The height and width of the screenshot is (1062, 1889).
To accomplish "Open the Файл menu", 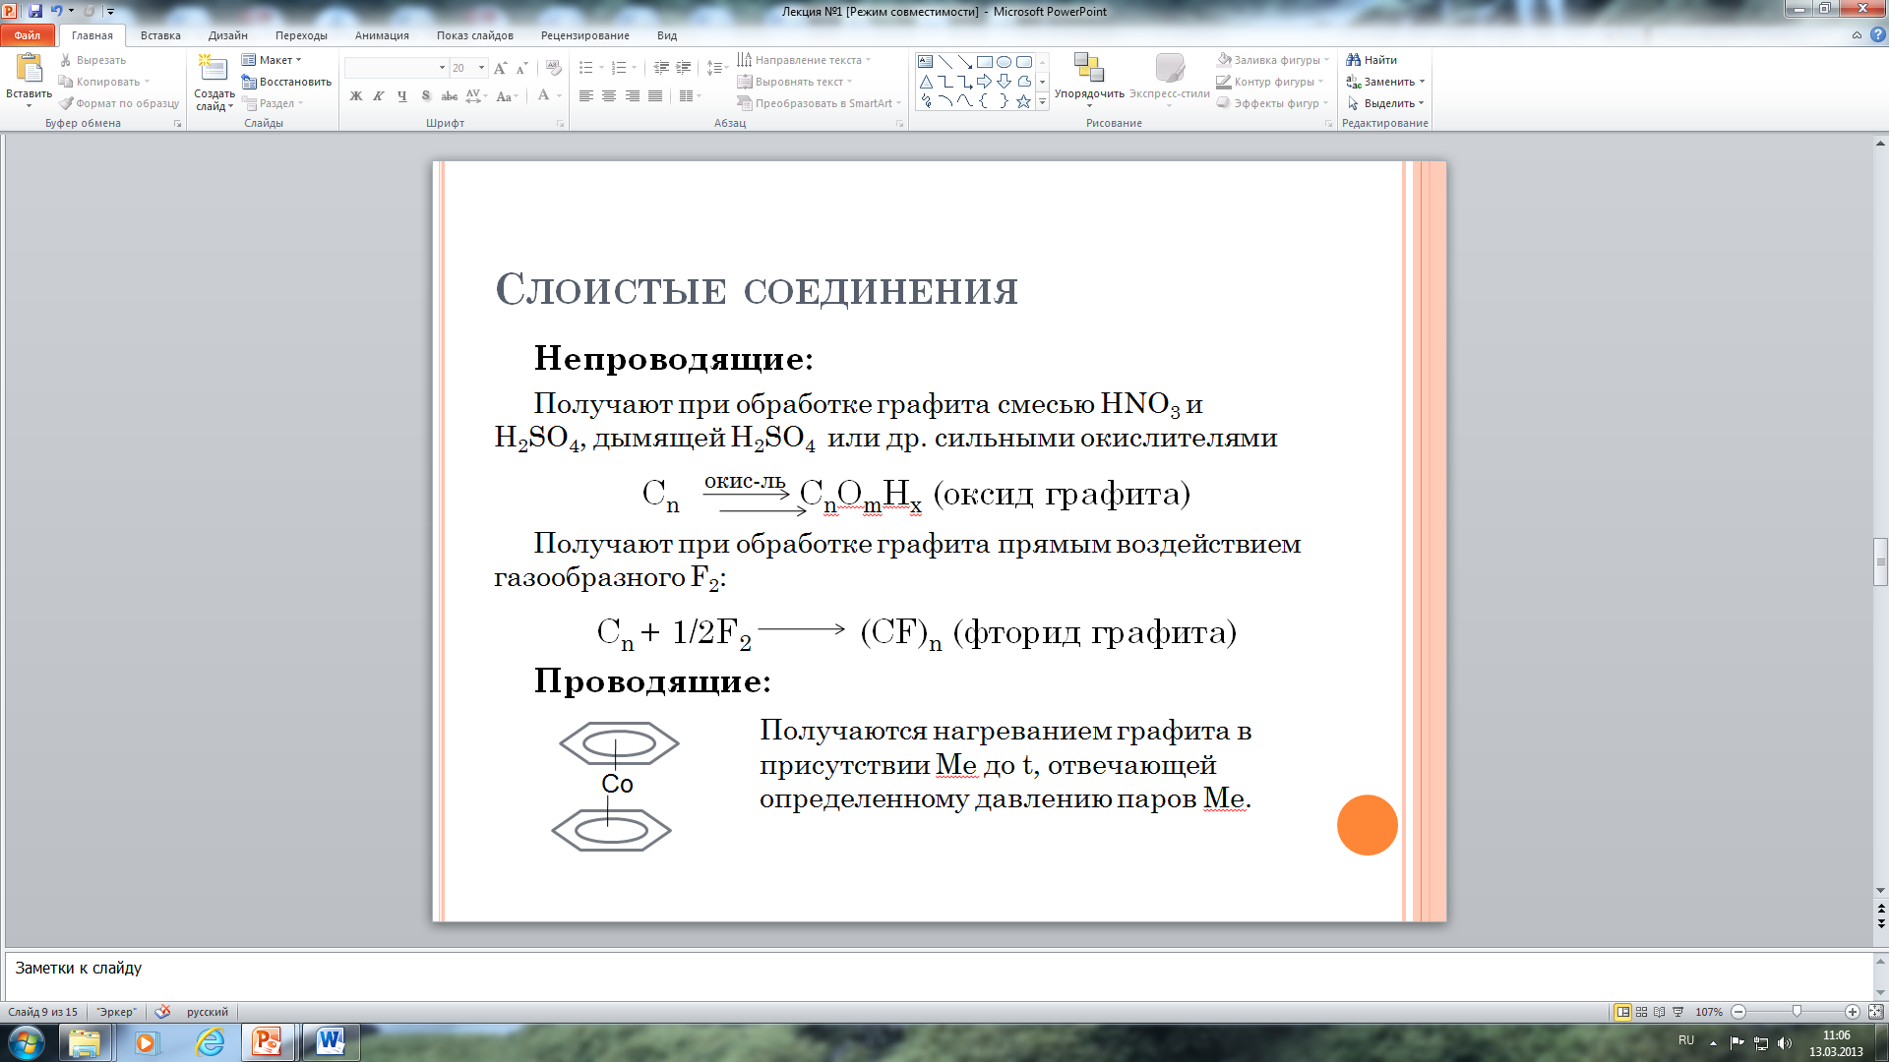I will pyautogui.click(x=28, y=35).
